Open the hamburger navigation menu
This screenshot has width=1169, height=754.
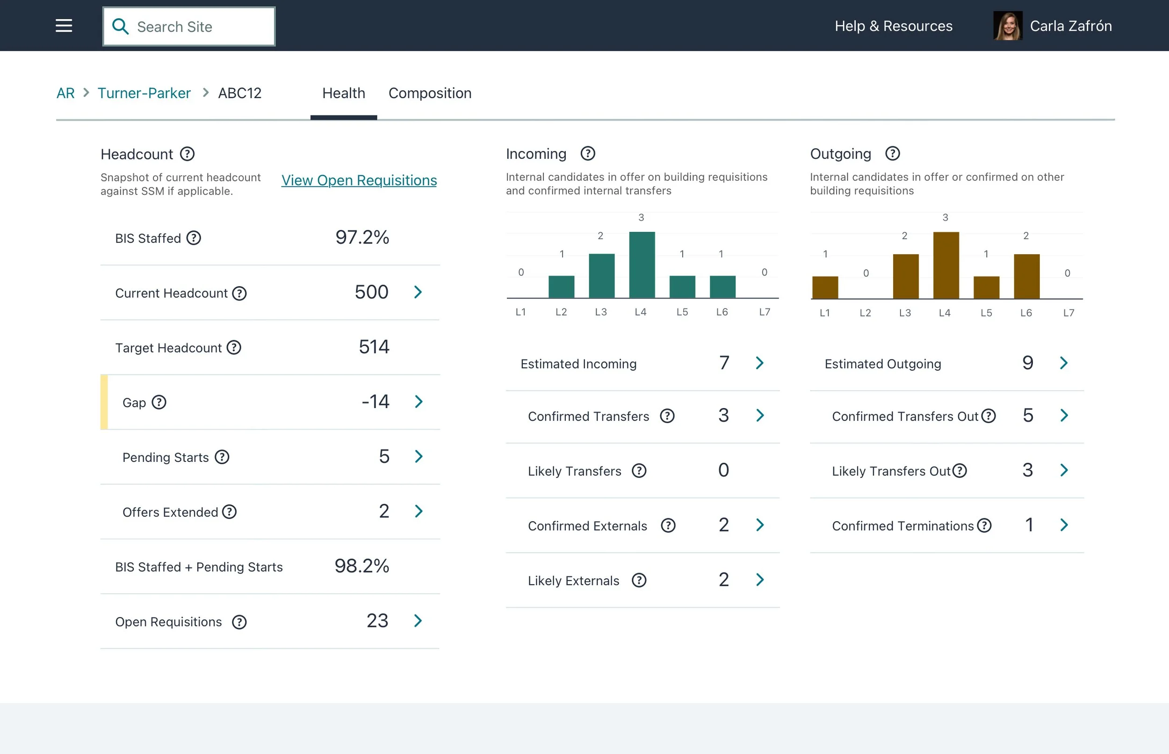click(64, 26)
